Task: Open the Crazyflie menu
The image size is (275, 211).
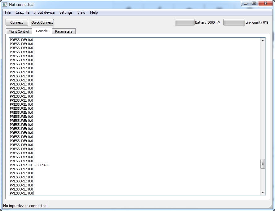Action: pos(22,12)
